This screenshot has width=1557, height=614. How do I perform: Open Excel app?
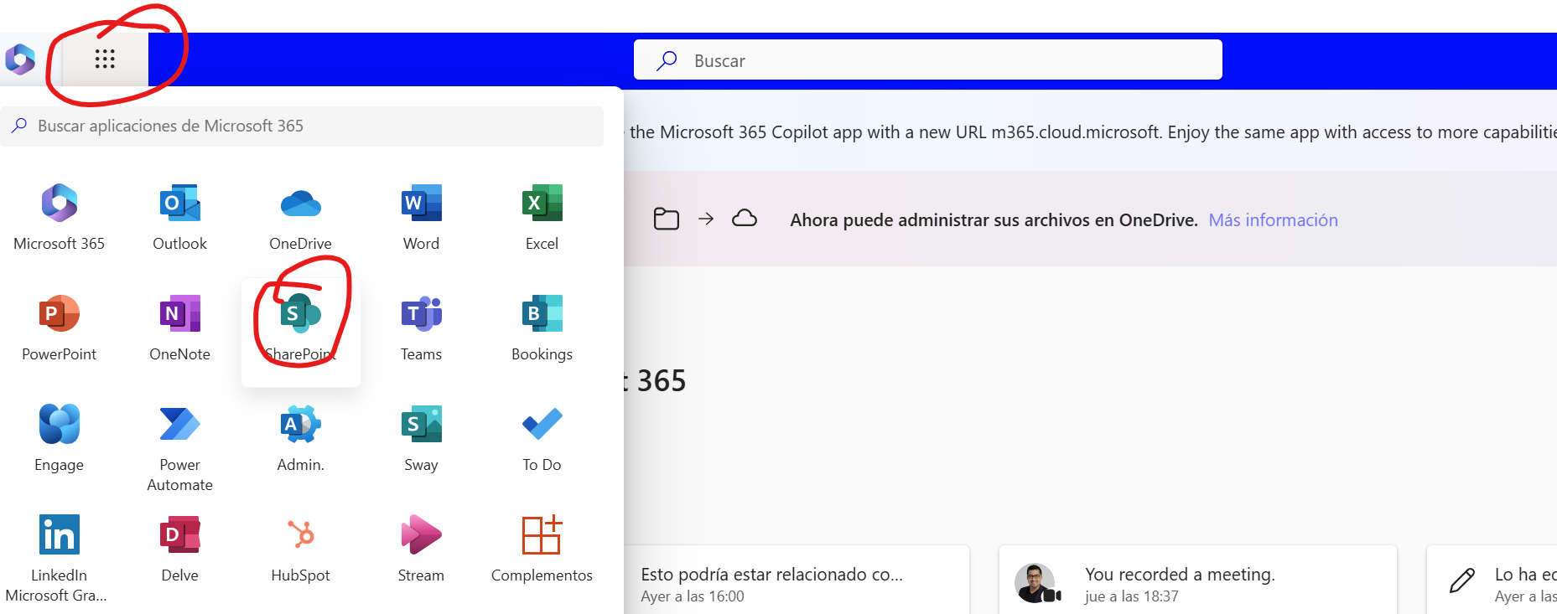point(542,218)
